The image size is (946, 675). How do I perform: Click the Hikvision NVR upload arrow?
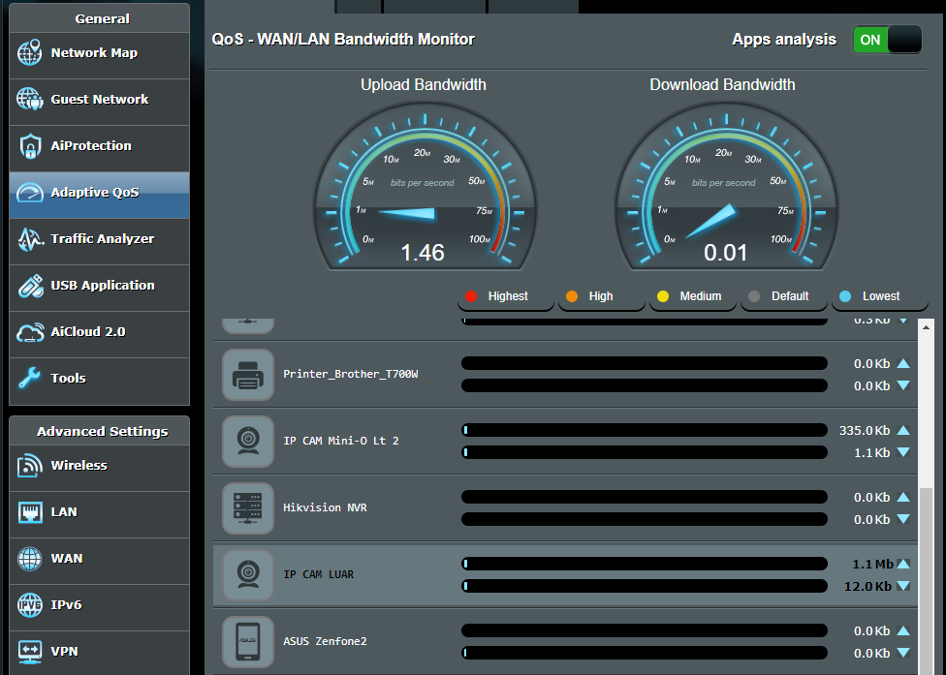[903, 497]
